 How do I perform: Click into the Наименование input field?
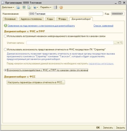tap(66, 14)
